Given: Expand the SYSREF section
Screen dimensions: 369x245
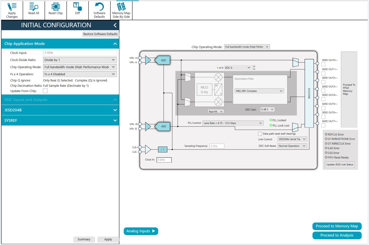Looking at the screenshot, I should pos(60,120).
